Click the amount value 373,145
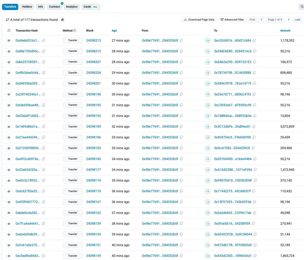Screen dimensions: 304x260 (286, 180)
